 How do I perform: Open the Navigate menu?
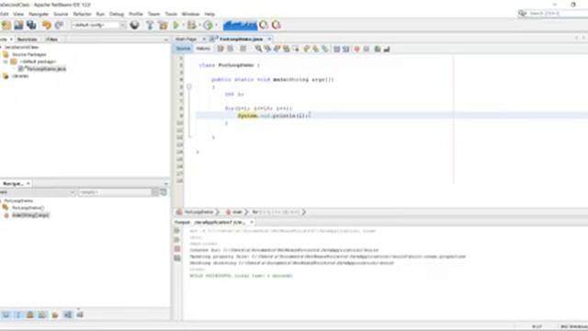pyautogui.click(x=39, y=14)
